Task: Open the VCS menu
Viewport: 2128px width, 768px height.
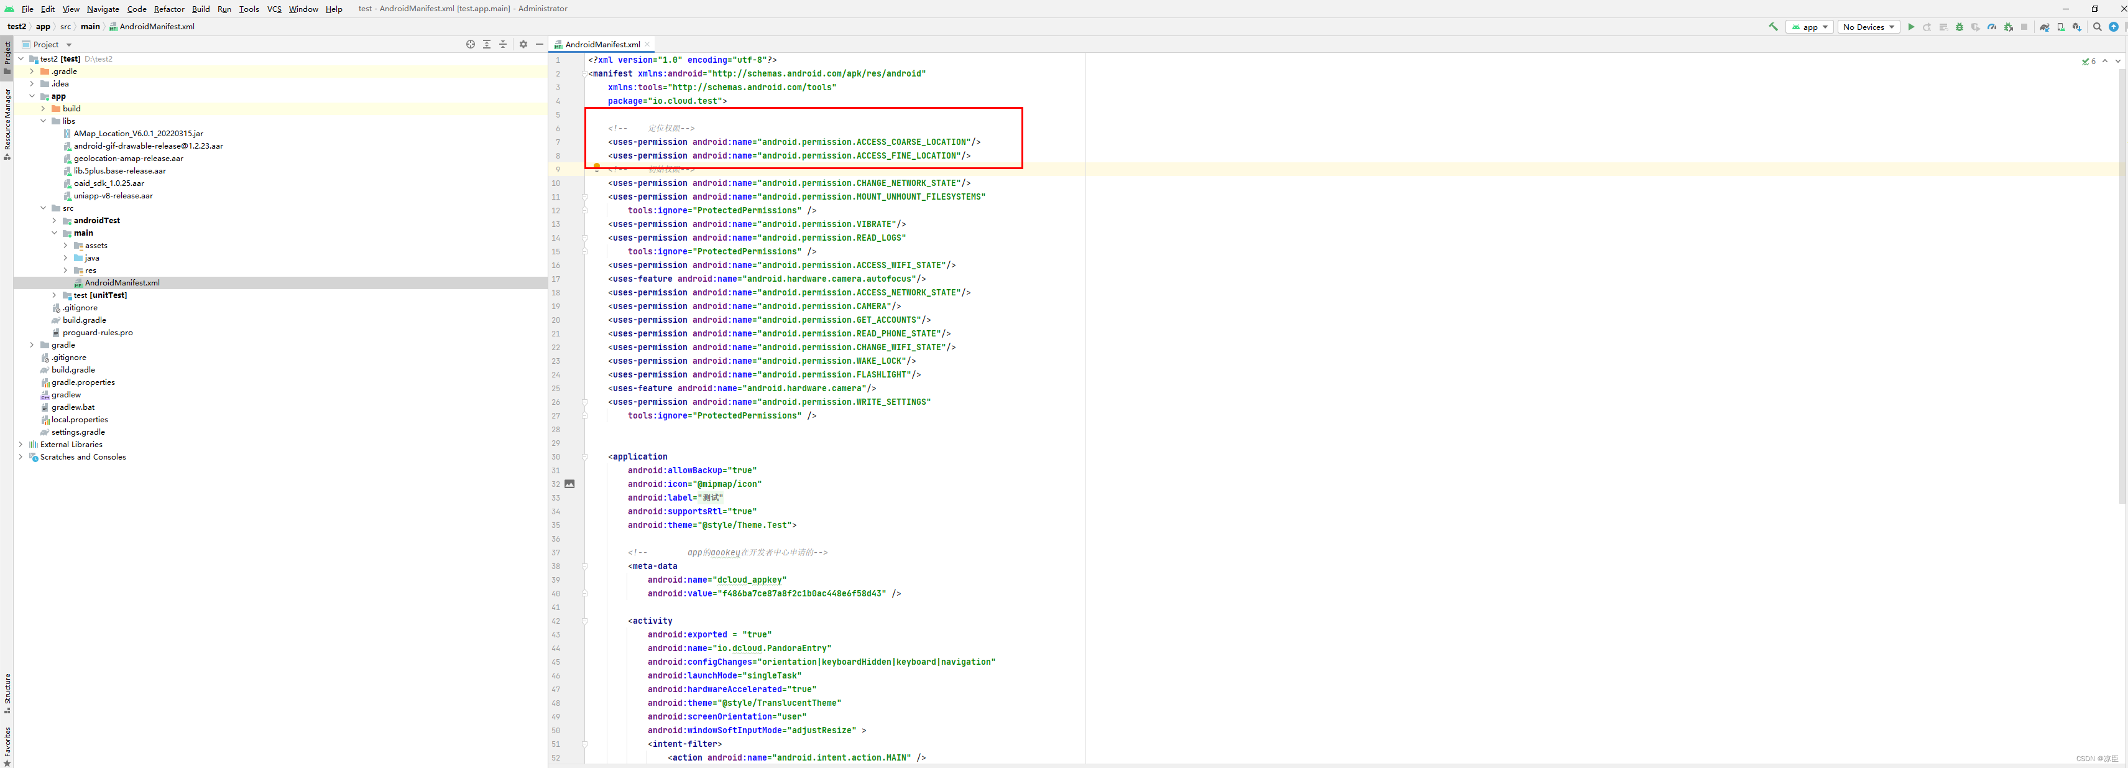Action: click(274, 8)
